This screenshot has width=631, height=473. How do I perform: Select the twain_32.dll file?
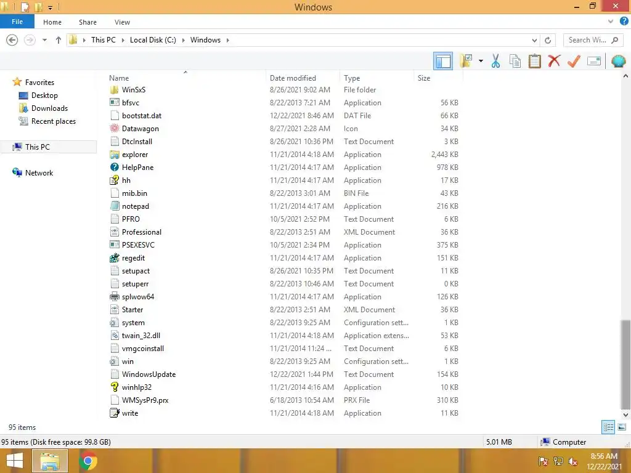(141, 336)
